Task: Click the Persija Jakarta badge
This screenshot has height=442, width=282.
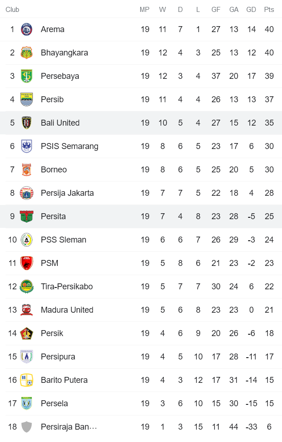Action: (27, 193)
